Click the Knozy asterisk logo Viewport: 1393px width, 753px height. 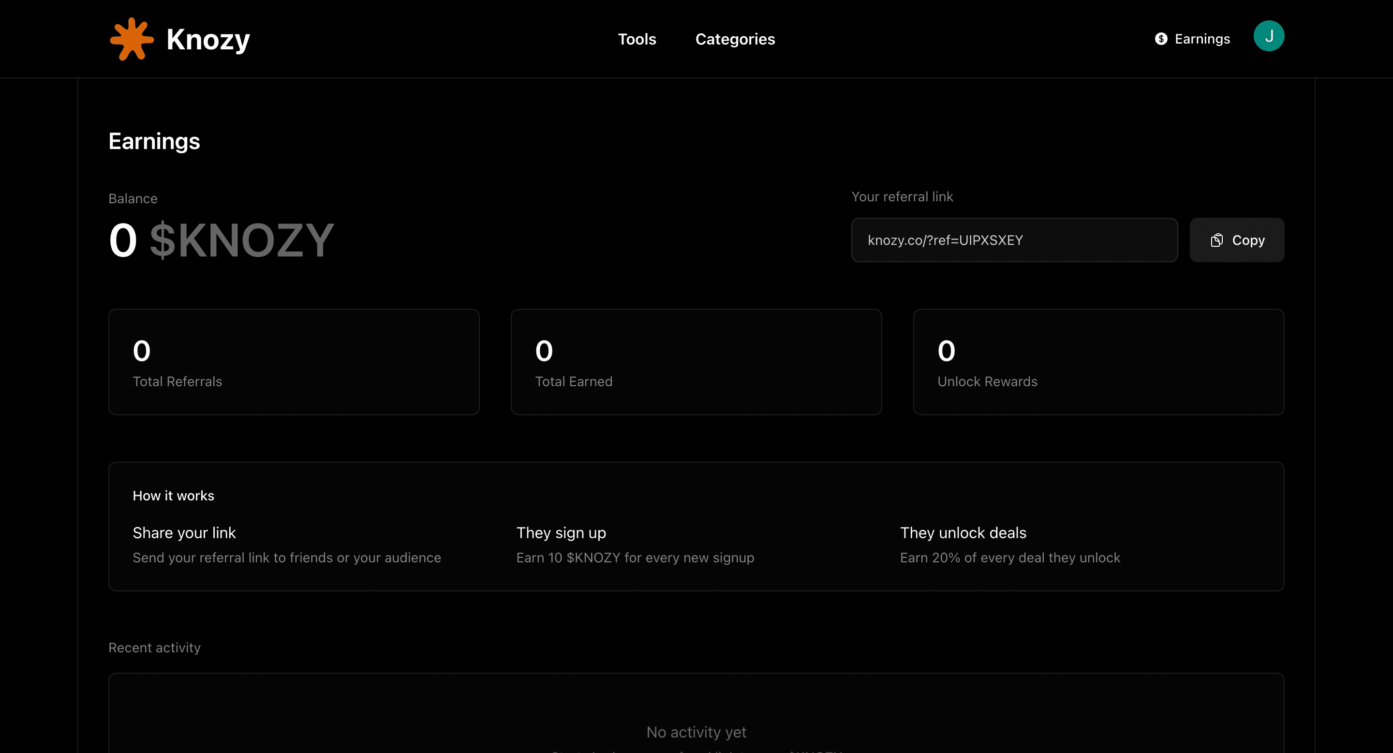tap(132, 38)
